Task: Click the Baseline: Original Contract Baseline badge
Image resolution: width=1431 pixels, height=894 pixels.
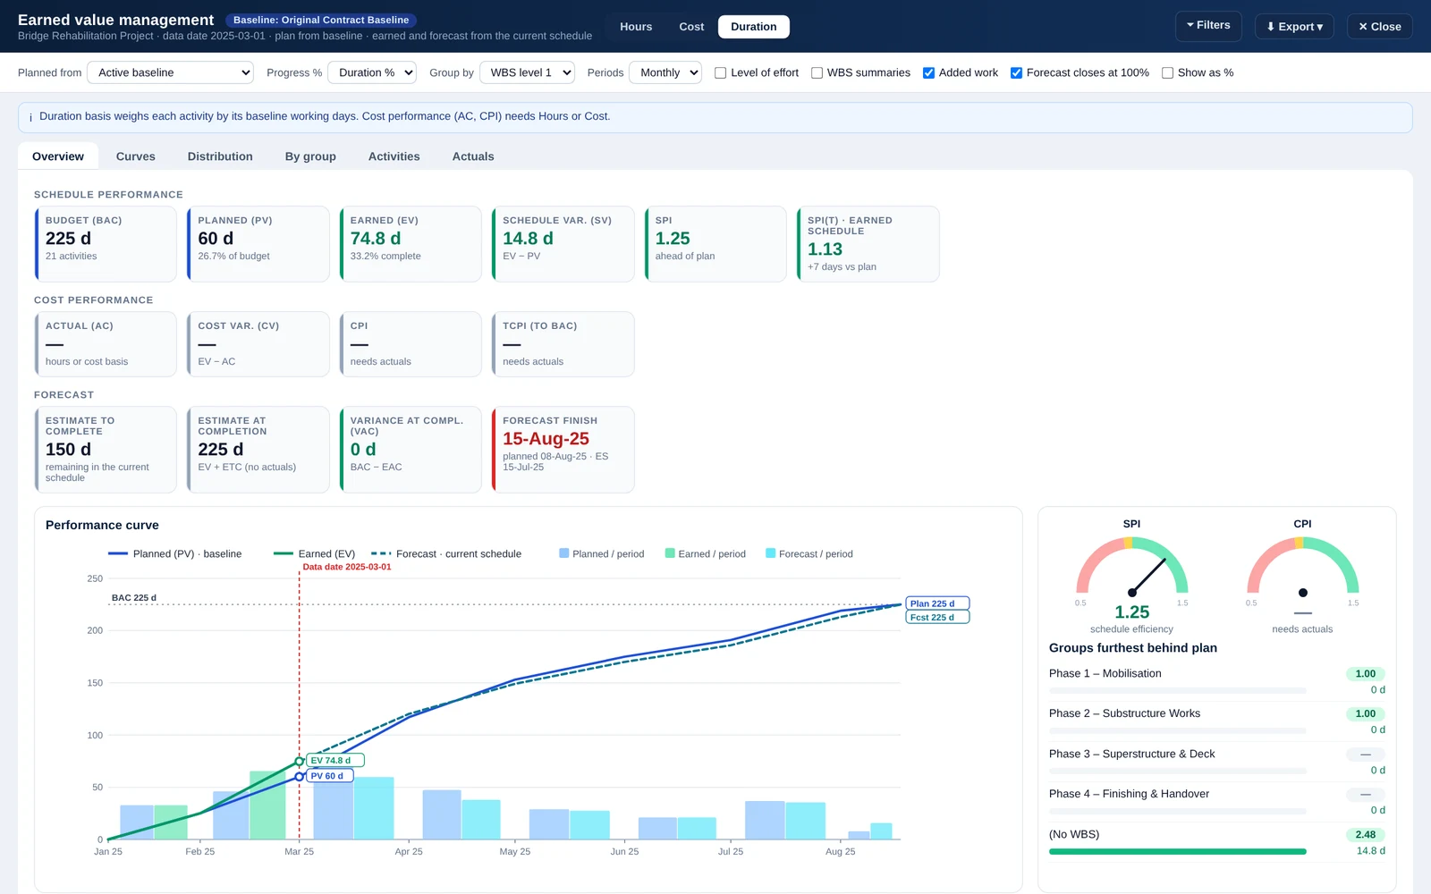Action: [x=321, y=20]
